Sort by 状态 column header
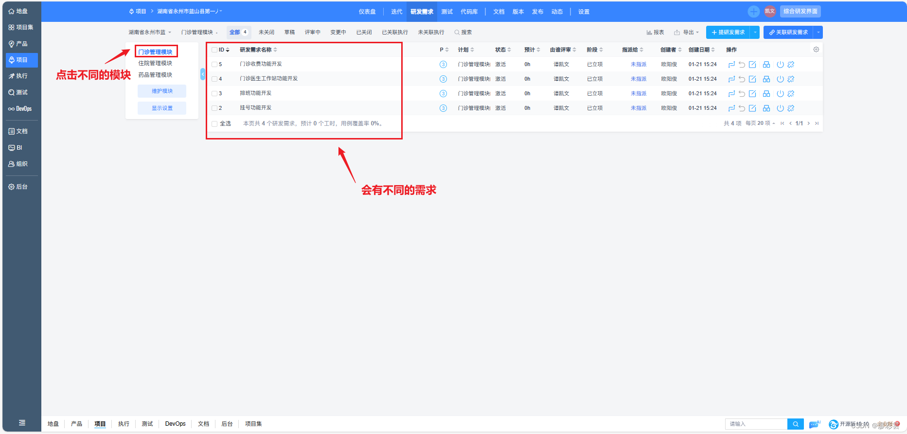Viewport: 907px width, 434px height. point(503,50)
